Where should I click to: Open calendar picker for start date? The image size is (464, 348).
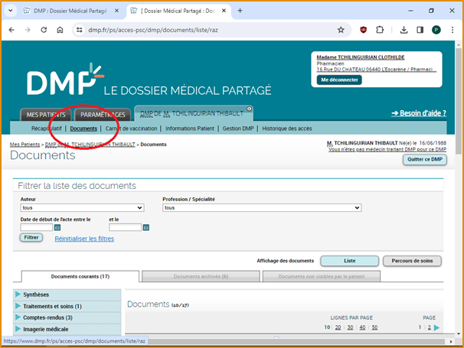pos(58,227)
